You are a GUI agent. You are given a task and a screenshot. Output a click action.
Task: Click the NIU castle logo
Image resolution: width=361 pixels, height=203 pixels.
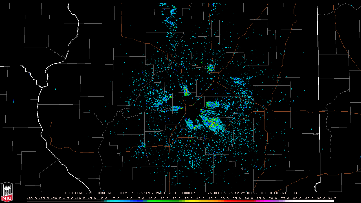[x=7, y=192]
